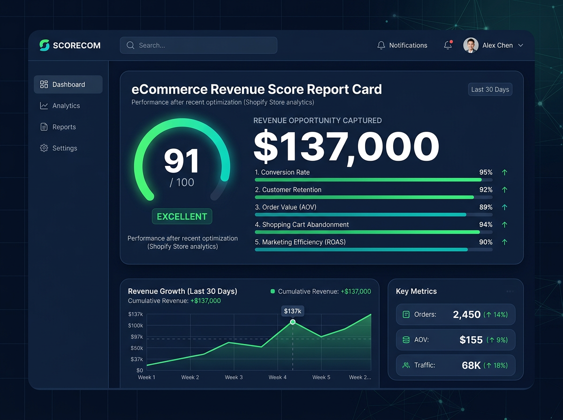The width and height of the screenshot is (563, 420).
Task: Click the Notifications text button
Action: coord(408,45)
